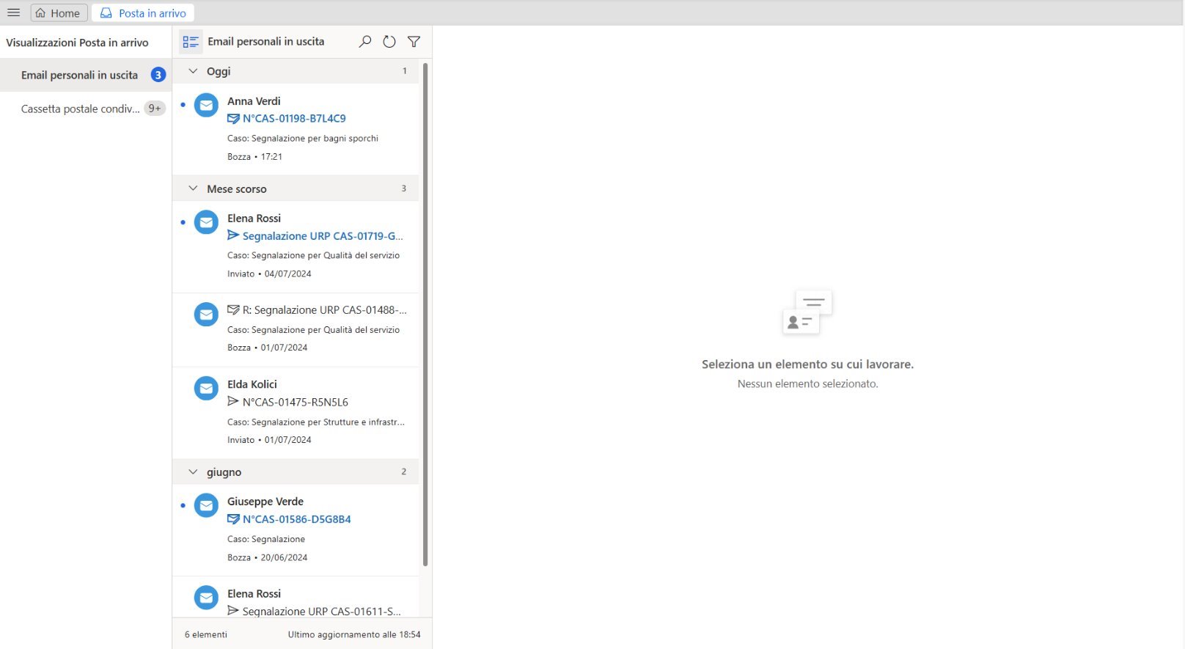Open the N°CAS-01198-B7L4C9 email link

[x=294, y=118]
